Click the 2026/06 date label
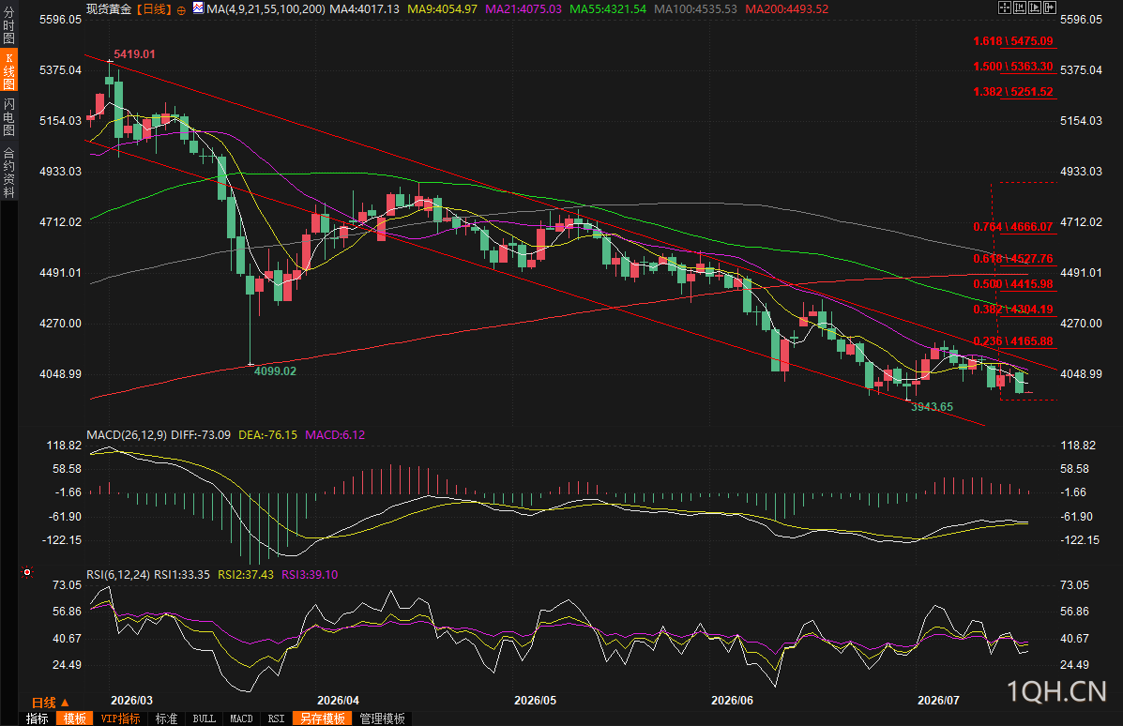The image size is (1123, 726). (x=732, y=701)
